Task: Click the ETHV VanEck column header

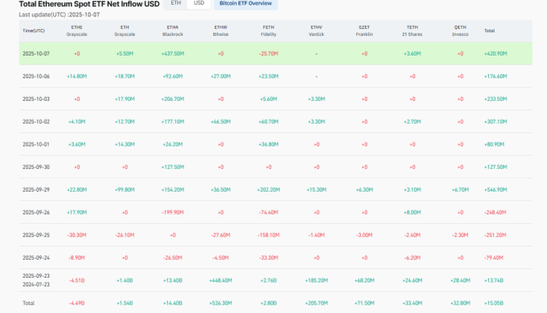Action: (x=316, y=31)
